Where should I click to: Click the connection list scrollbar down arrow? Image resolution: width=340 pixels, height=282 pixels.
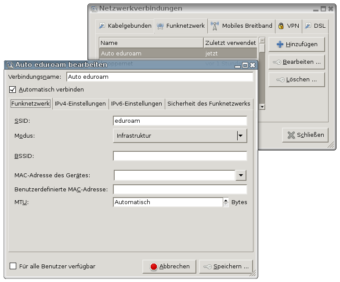tap(262, 106)
